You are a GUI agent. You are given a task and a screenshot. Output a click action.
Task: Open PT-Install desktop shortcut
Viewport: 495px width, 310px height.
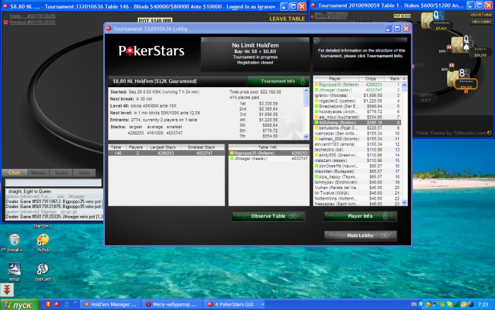tap(14, 243)
